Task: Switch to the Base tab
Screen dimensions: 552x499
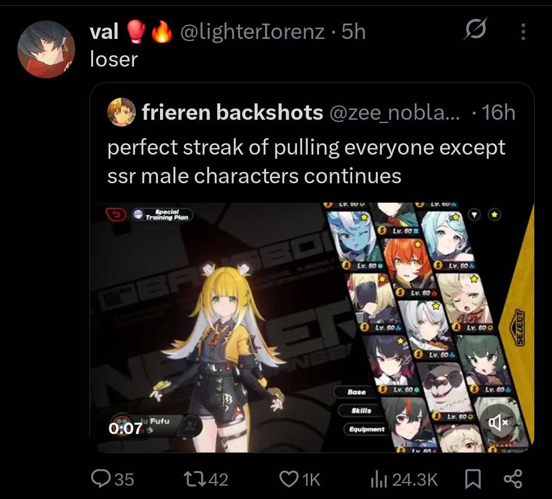Action: 356,392
